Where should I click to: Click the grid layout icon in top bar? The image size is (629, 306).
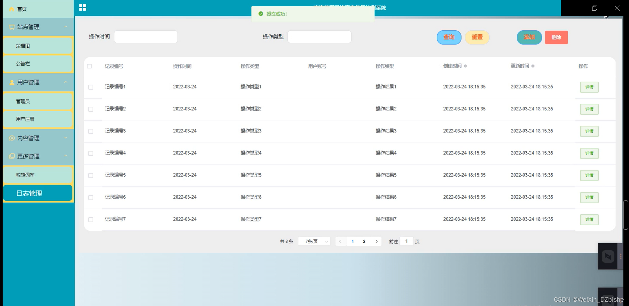pos(82,7)
